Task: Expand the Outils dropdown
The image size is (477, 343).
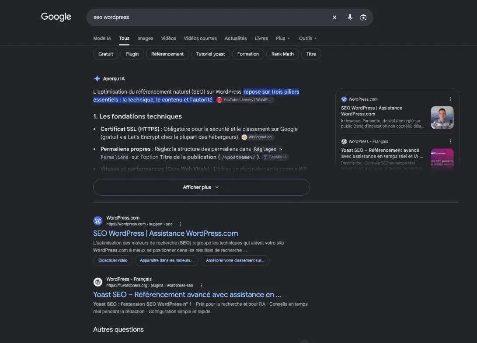Action: pos(307,38)
